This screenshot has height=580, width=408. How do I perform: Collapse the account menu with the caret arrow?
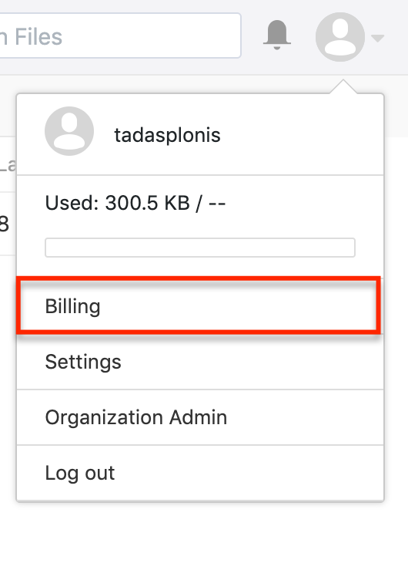coord(378,38)
